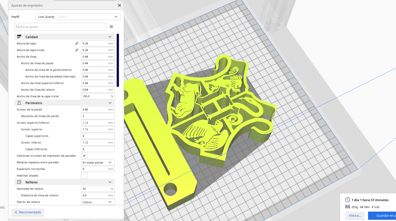The height and width of the screenshot is (221, 396).
Task: Edit the Grosor superior value
Action: (x=98, y=129)
